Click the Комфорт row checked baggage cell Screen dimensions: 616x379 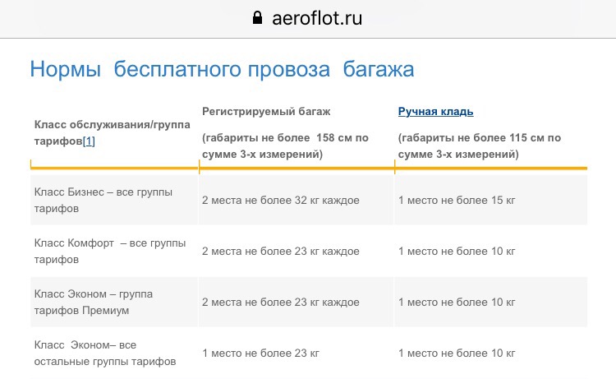tap(281, 252)
